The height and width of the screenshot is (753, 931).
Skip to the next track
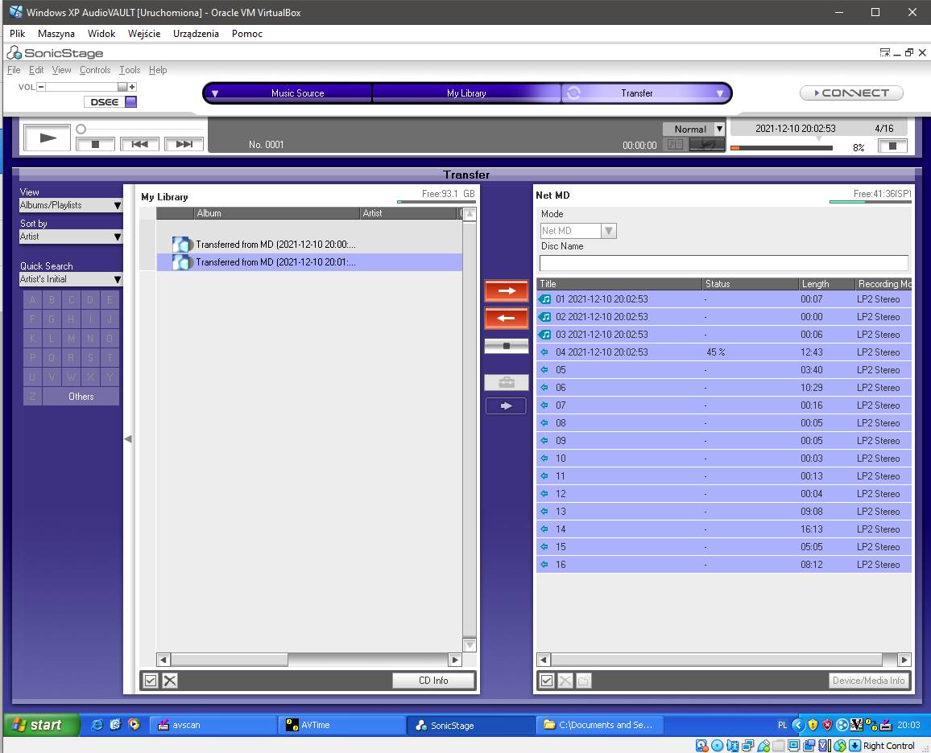(x=184, y=144)
